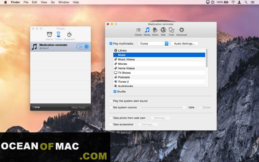Viewport: 259px width, 162px height.
Task: Open the Alerts bell tab
Action: point(155,32)
